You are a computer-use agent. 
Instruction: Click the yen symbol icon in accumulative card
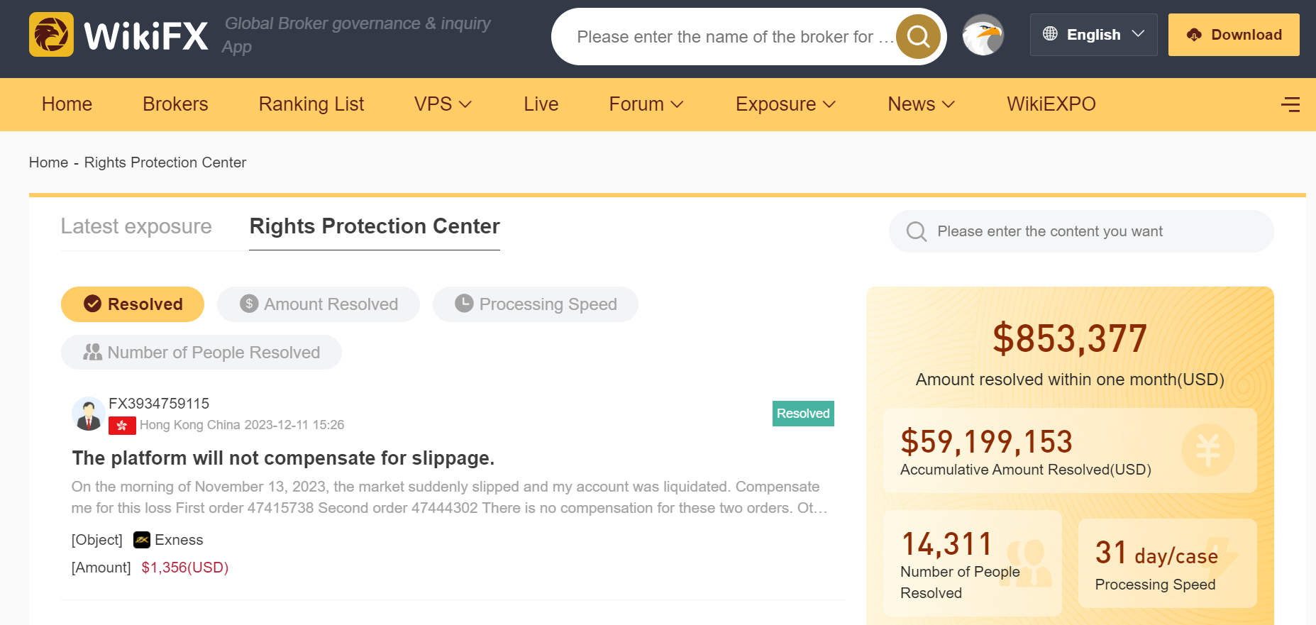[1208, 450]
